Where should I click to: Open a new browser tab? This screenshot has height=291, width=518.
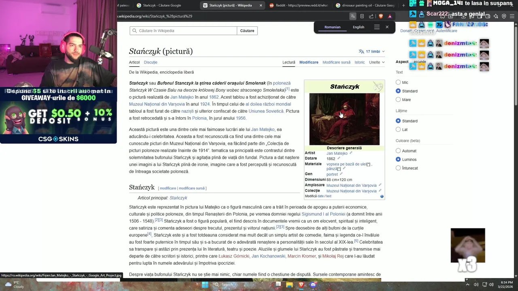pos(403,5)
